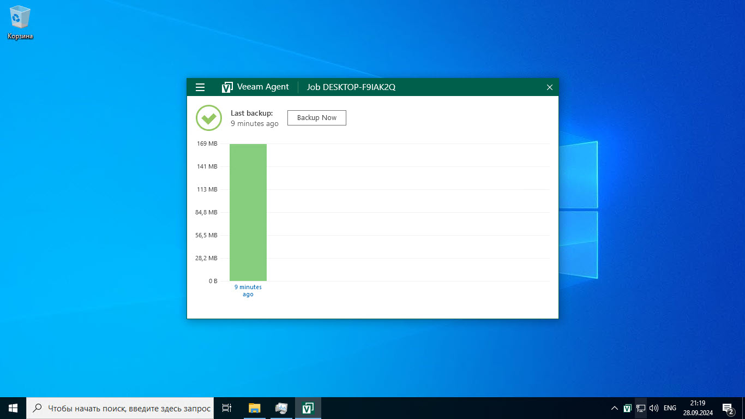The image size is (745, 419).
Task: Select the green 169 MB backup bar
Action: [248, 212]
